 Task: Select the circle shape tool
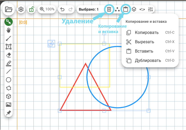[9, 80]
